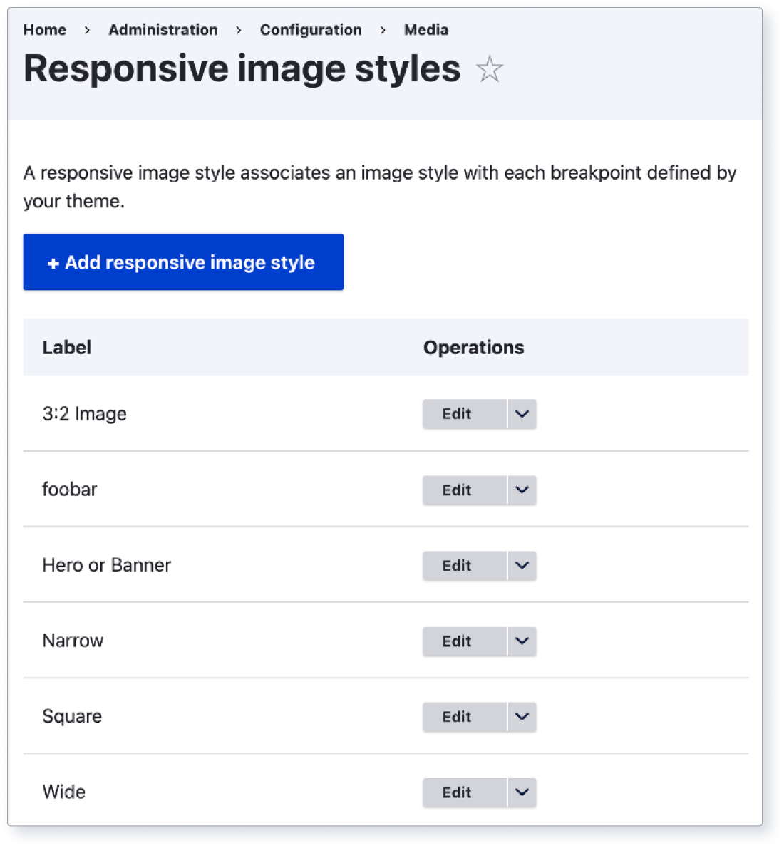Open the operations dropdown for Hero or Banner
Image resolution: width=784 pixels, height=848 pixels.
521,566
